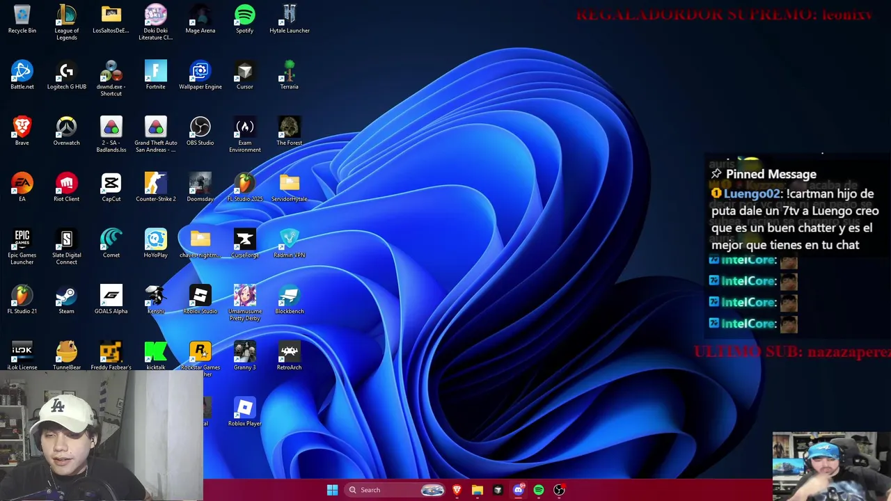891x501 pixels.
Task: Open the Recycle Bin desktop icon
Action: click(x=22, y=19)
